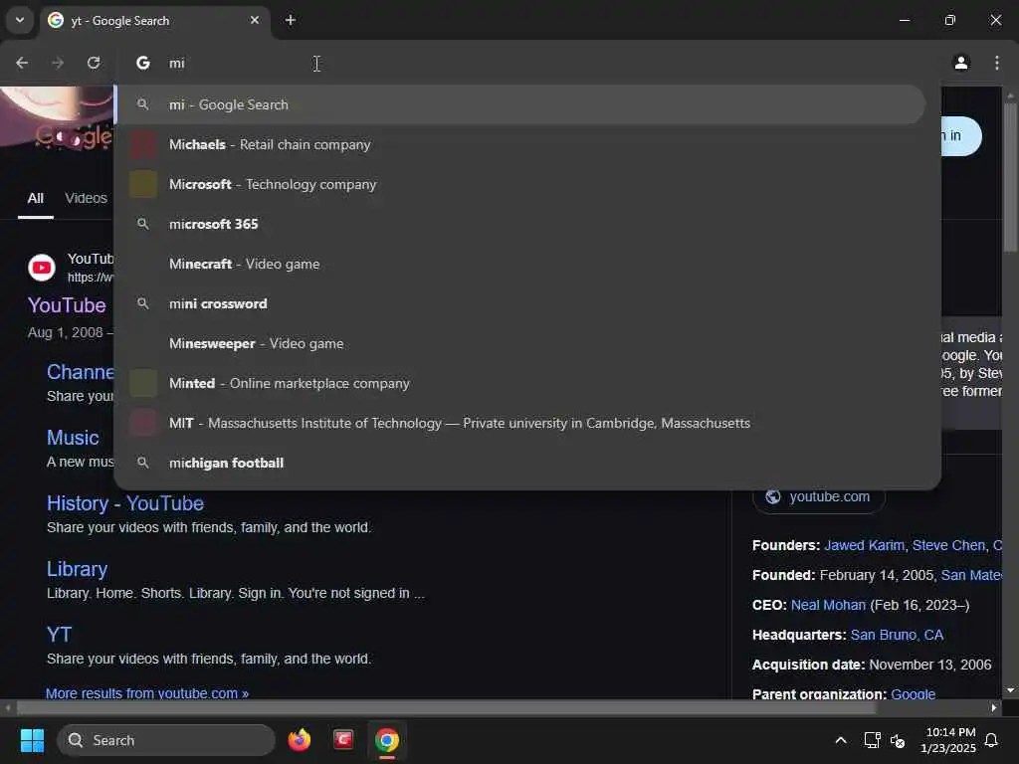Open the YT sitelink

click(59, 635)
